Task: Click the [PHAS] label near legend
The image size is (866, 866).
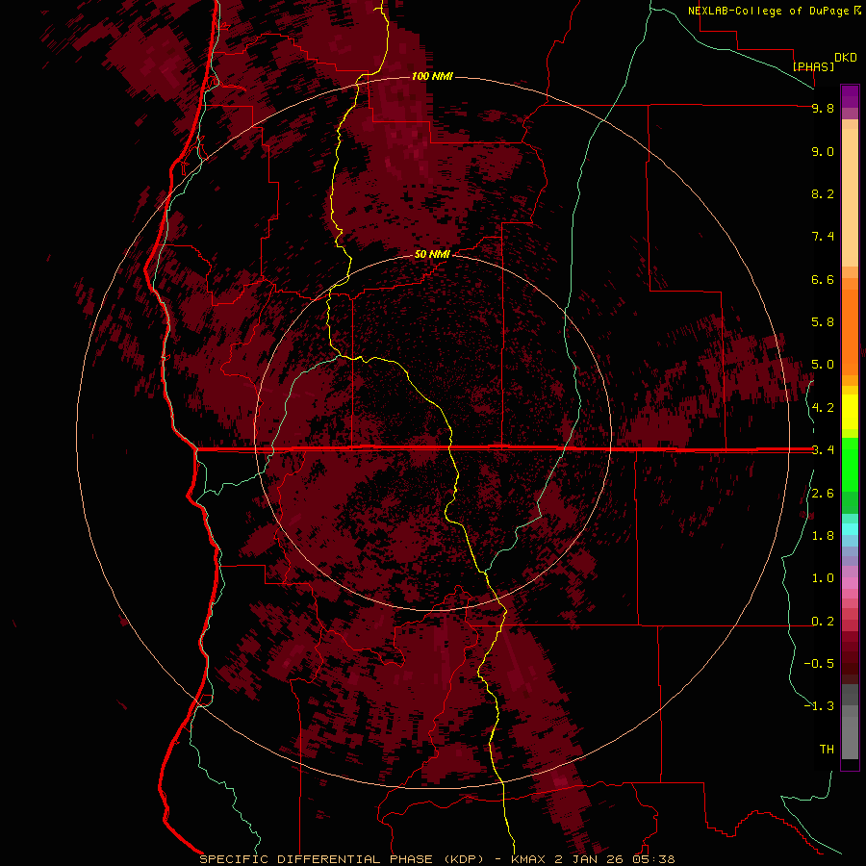Action: (x=813, y=66)
